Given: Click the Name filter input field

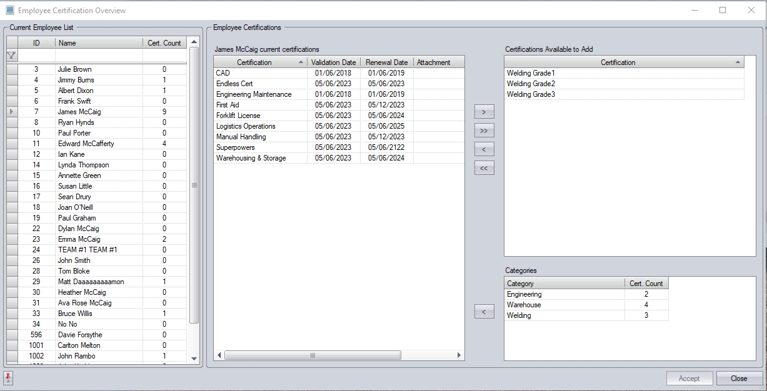Looking at the screenshot, I should [99, 56].
